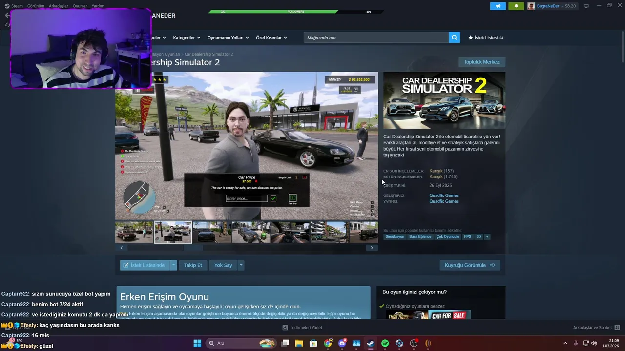Click the Yok Say button
Viewport: 625px width, 351px height.
[x=223, y=265]
